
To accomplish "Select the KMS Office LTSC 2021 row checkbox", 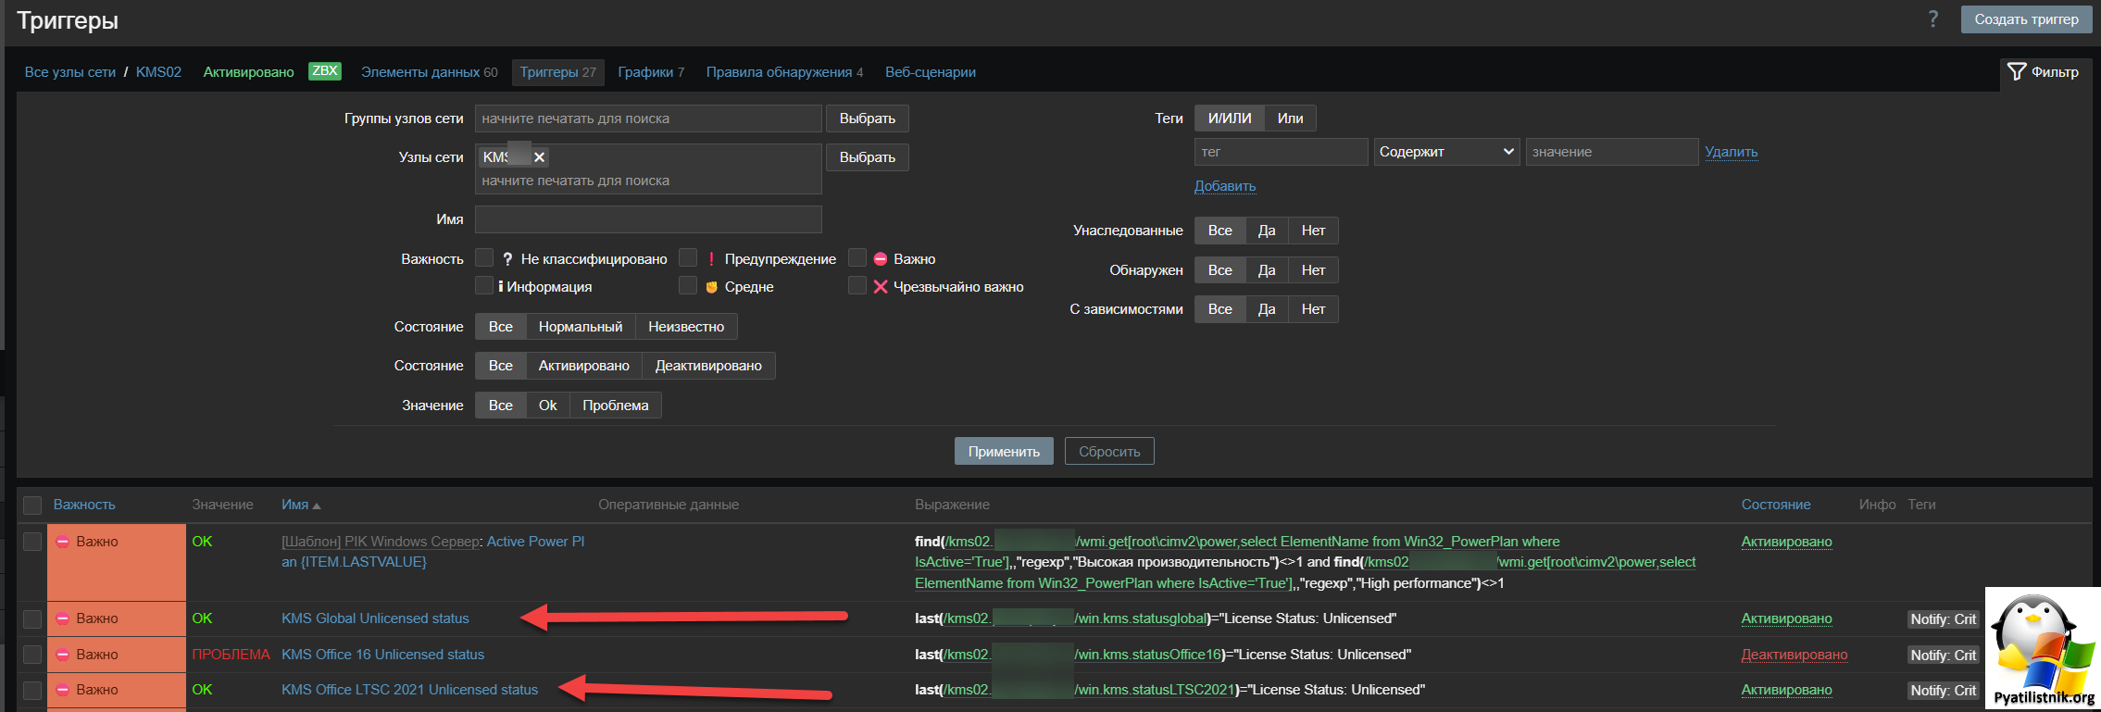I will pyautogui.click(x=32, y=690).
